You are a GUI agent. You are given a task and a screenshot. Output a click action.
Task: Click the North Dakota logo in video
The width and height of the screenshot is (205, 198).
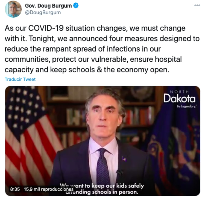tap(179, 97)
